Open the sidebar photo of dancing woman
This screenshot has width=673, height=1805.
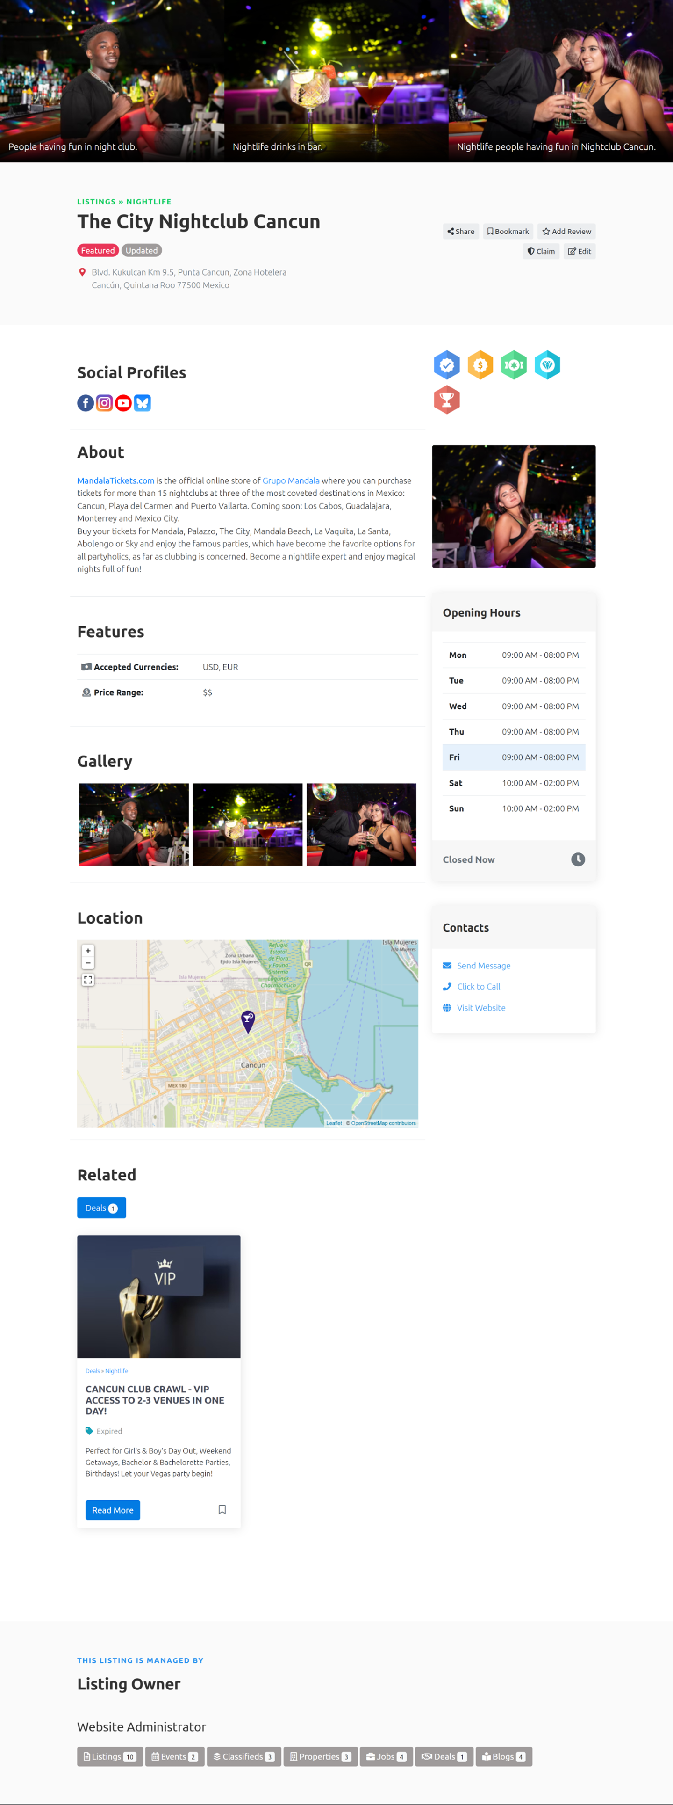514,507
